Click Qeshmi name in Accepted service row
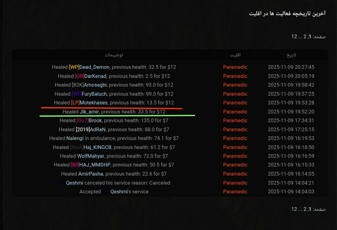The width and height of the screenshot is (337, 230). point(119,192)
